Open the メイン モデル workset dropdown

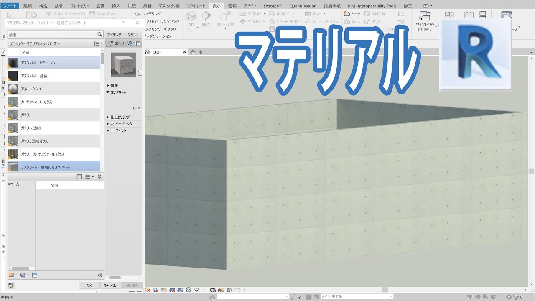357,297
